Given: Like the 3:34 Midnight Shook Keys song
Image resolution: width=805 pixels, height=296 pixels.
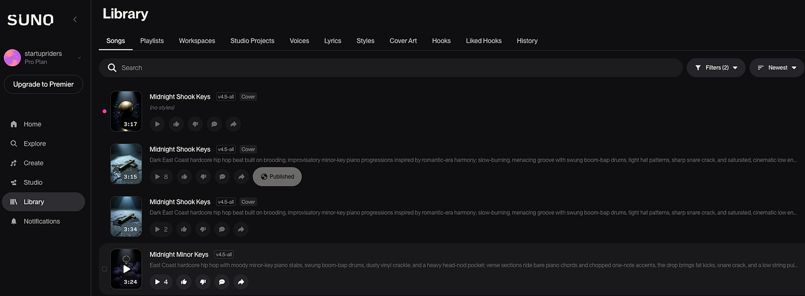Looking at the screenshot, I should (184, 229).
